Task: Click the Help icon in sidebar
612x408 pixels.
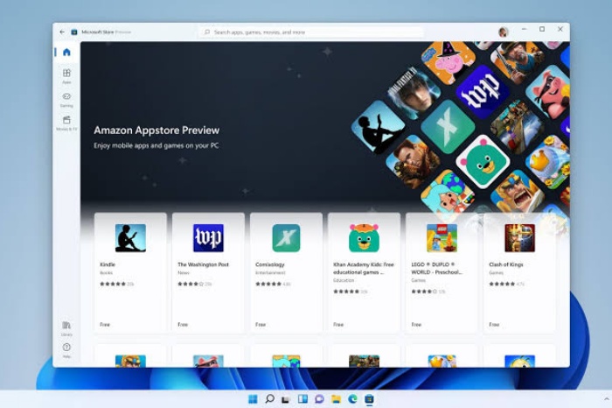Action: [66, 349]
